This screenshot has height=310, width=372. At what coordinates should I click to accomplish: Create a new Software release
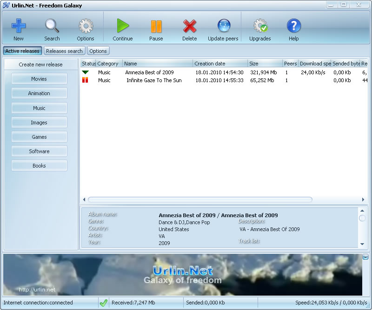39,151
